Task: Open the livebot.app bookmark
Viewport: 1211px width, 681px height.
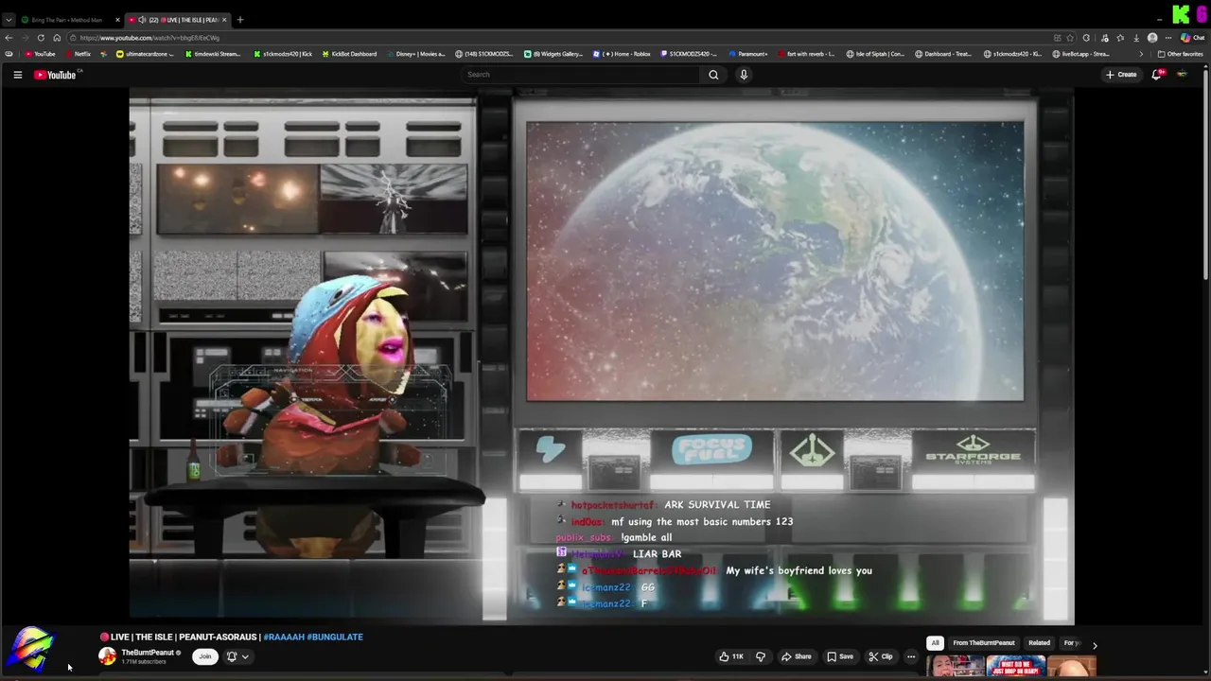Action: click(x=1079, y=54)
